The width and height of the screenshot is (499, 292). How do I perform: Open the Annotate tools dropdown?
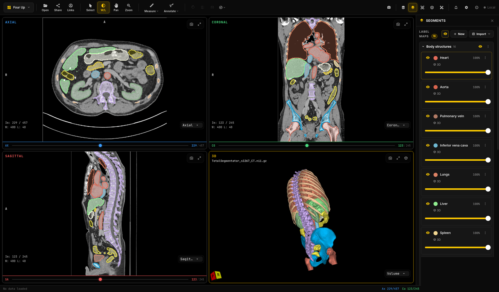[x=171, y=7]
